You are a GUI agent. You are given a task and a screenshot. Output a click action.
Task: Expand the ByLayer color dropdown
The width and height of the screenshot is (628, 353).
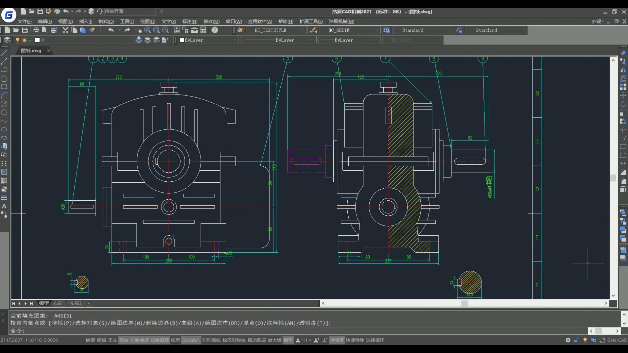click(235, 40)
